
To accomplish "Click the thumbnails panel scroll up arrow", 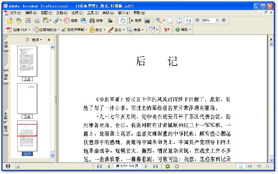I will pos(52,48).
